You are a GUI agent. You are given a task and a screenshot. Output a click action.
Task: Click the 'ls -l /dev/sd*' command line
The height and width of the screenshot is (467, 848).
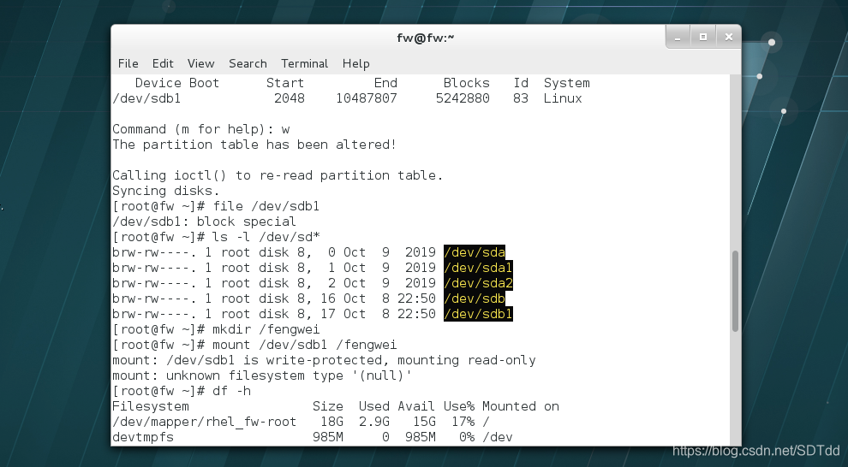(216, 237)
